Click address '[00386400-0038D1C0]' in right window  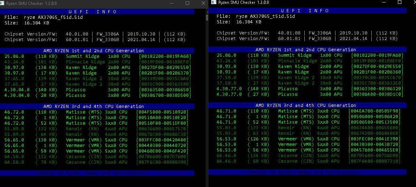pyautogui.click(x=377, y=94)
